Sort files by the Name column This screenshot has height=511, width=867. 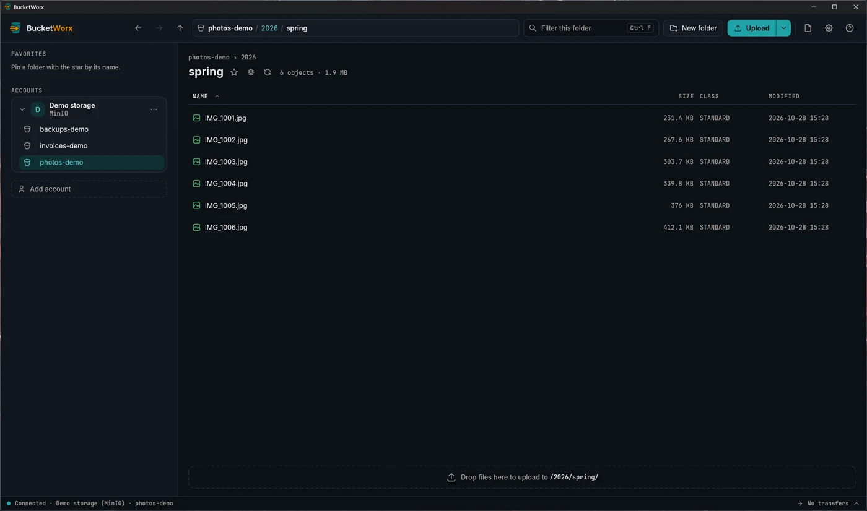[200, 96]
